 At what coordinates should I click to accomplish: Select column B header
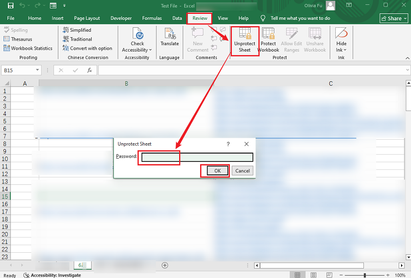(126, 83)
